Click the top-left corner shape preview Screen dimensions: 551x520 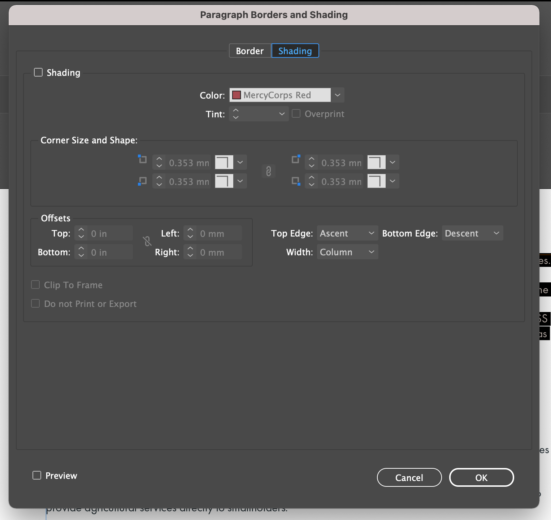coord(224,162)
